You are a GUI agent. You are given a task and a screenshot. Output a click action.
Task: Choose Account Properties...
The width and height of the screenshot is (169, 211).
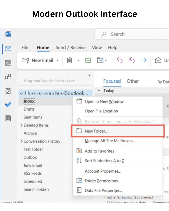point(118,171)
